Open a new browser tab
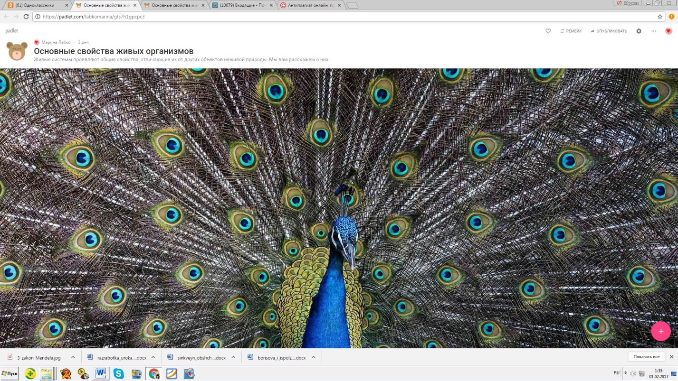 point(353,6)
